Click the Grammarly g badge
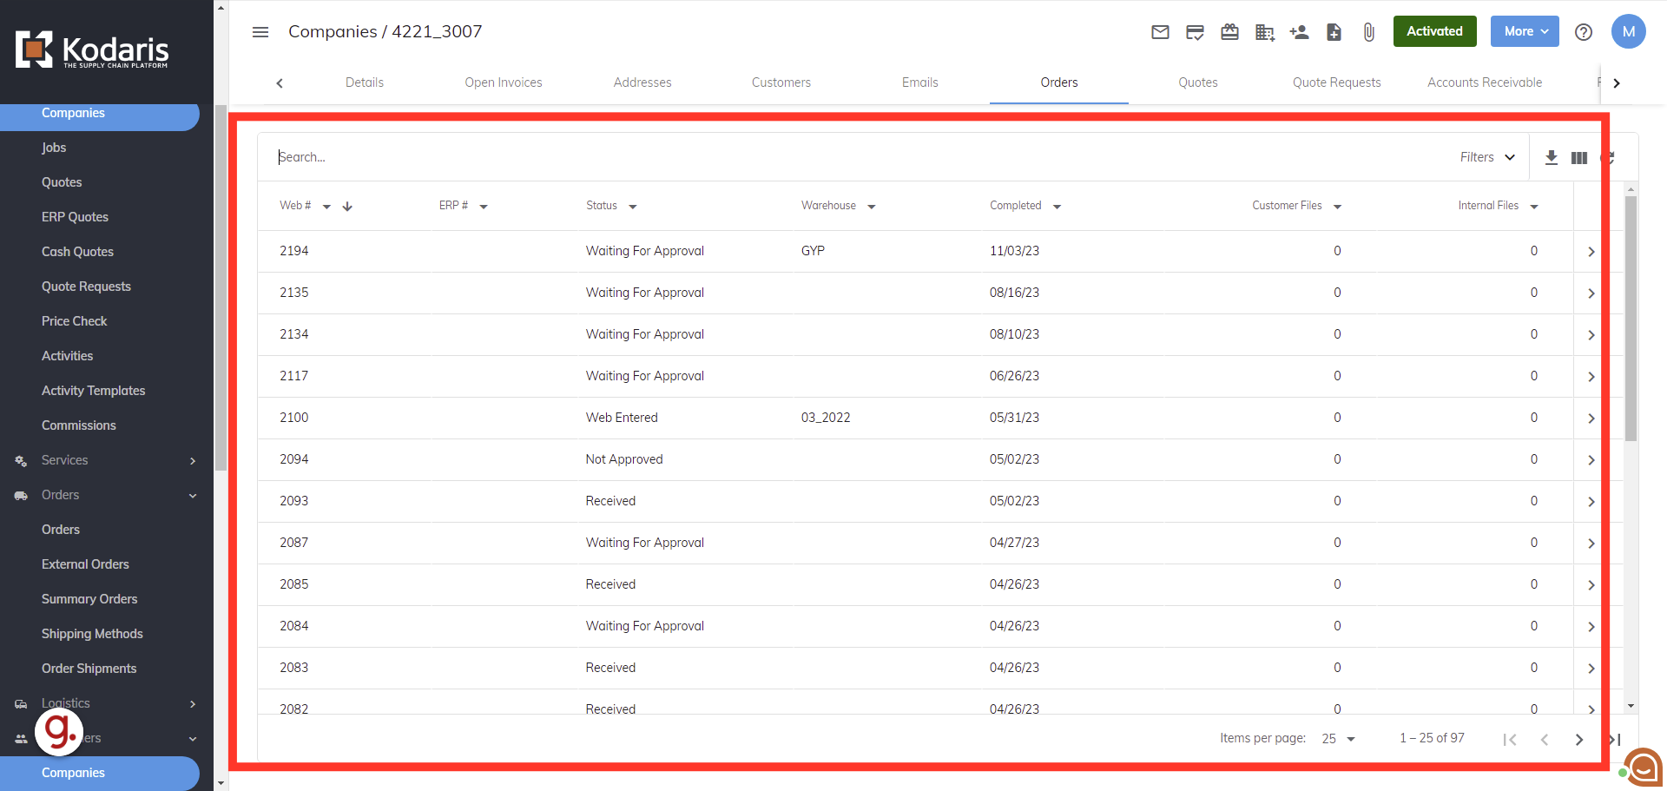1667x791 pixels. tap(59, 732)
